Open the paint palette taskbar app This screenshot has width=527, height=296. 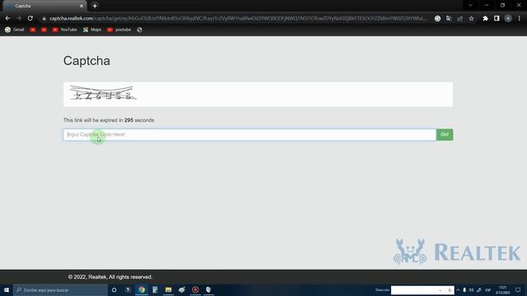(x=182, y=290)
